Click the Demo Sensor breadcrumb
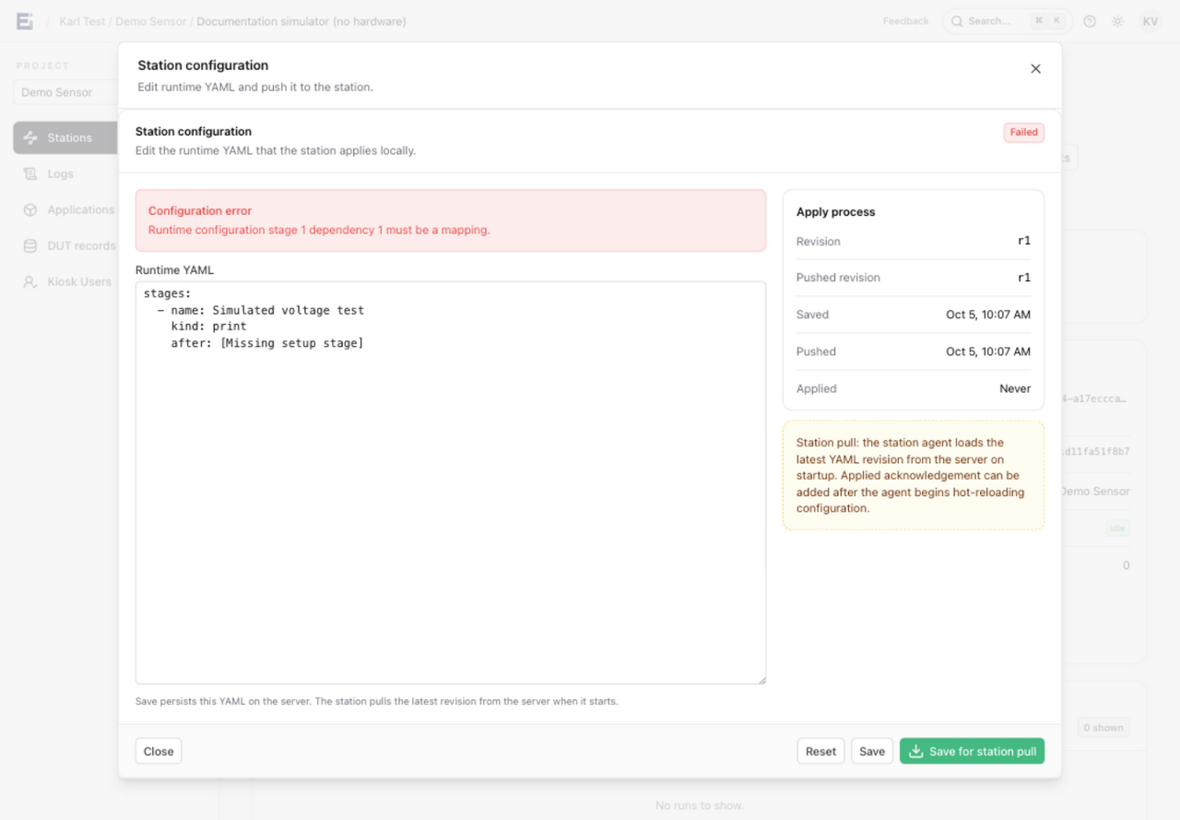1180x820 pixels. pyautogui.click(x=150, y=21)
